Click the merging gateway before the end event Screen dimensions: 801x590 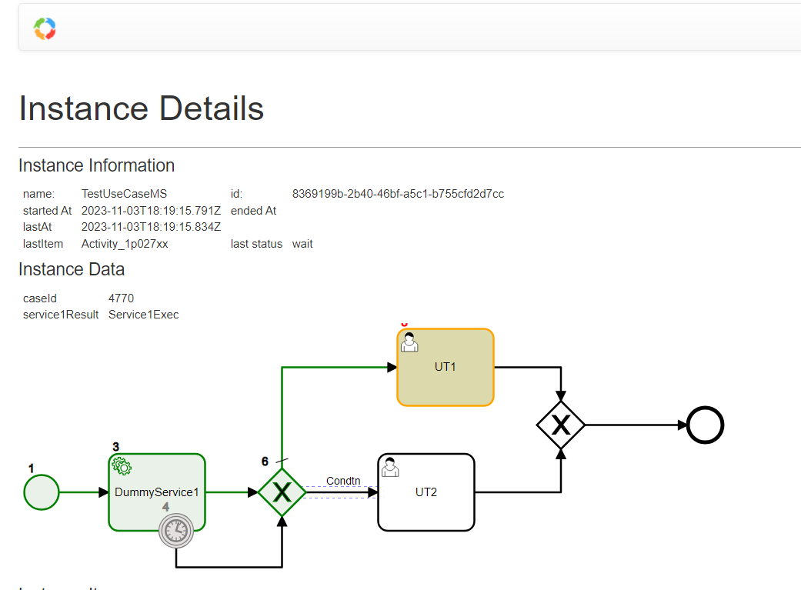click(561, 425)
